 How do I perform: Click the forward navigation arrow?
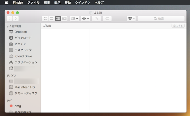point(16,19)
